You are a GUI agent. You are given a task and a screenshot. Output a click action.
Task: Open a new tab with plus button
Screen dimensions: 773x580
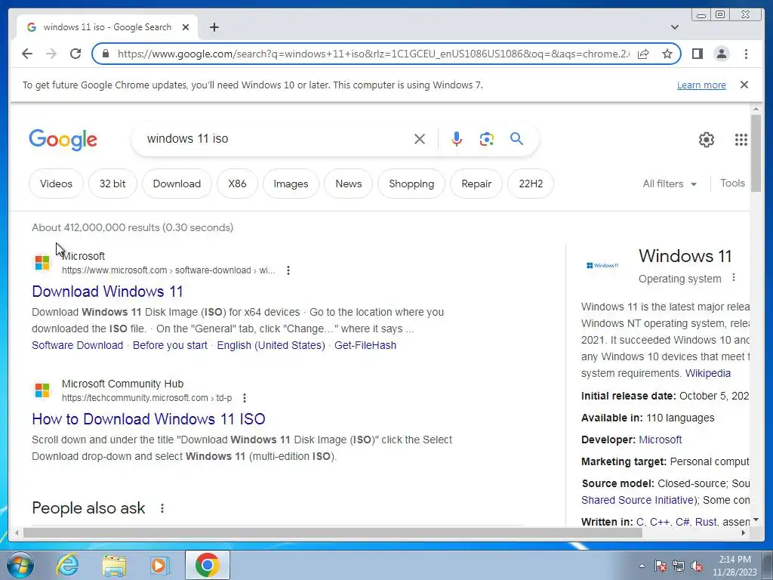[214, 27]
